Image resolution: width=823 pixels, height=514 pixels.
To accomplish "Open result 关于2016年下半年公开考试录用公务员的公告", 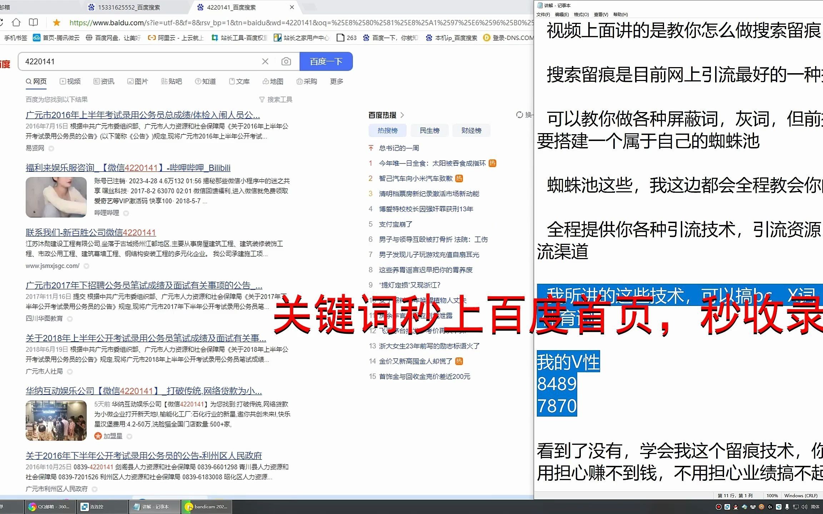I will [144, 456].
